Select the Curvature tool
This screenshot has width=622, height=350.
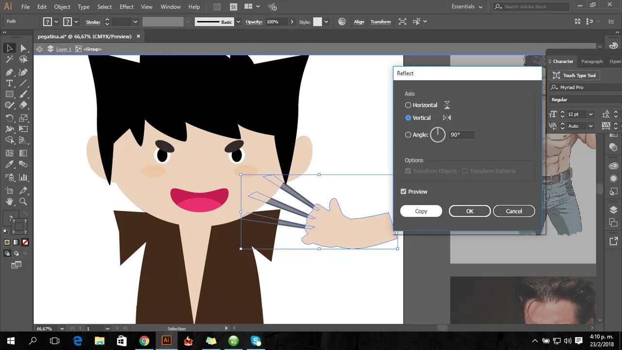(x=23, y=71)
